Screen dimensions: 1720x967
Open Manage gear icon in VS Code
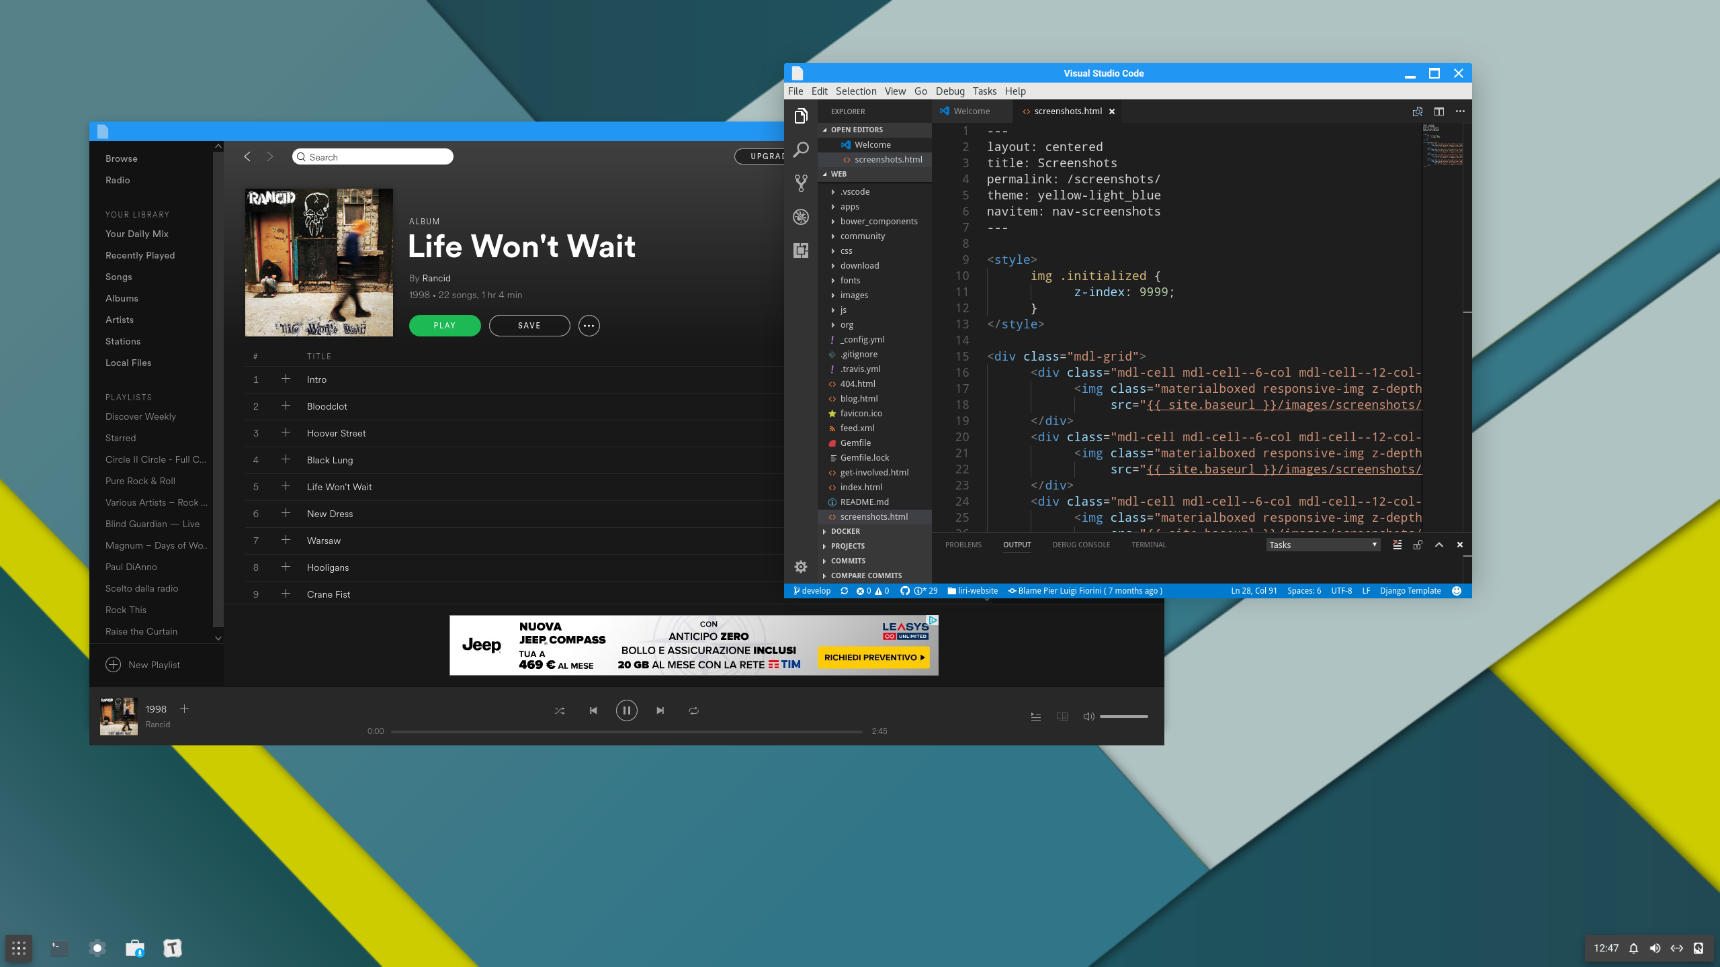tap(801, 567)
